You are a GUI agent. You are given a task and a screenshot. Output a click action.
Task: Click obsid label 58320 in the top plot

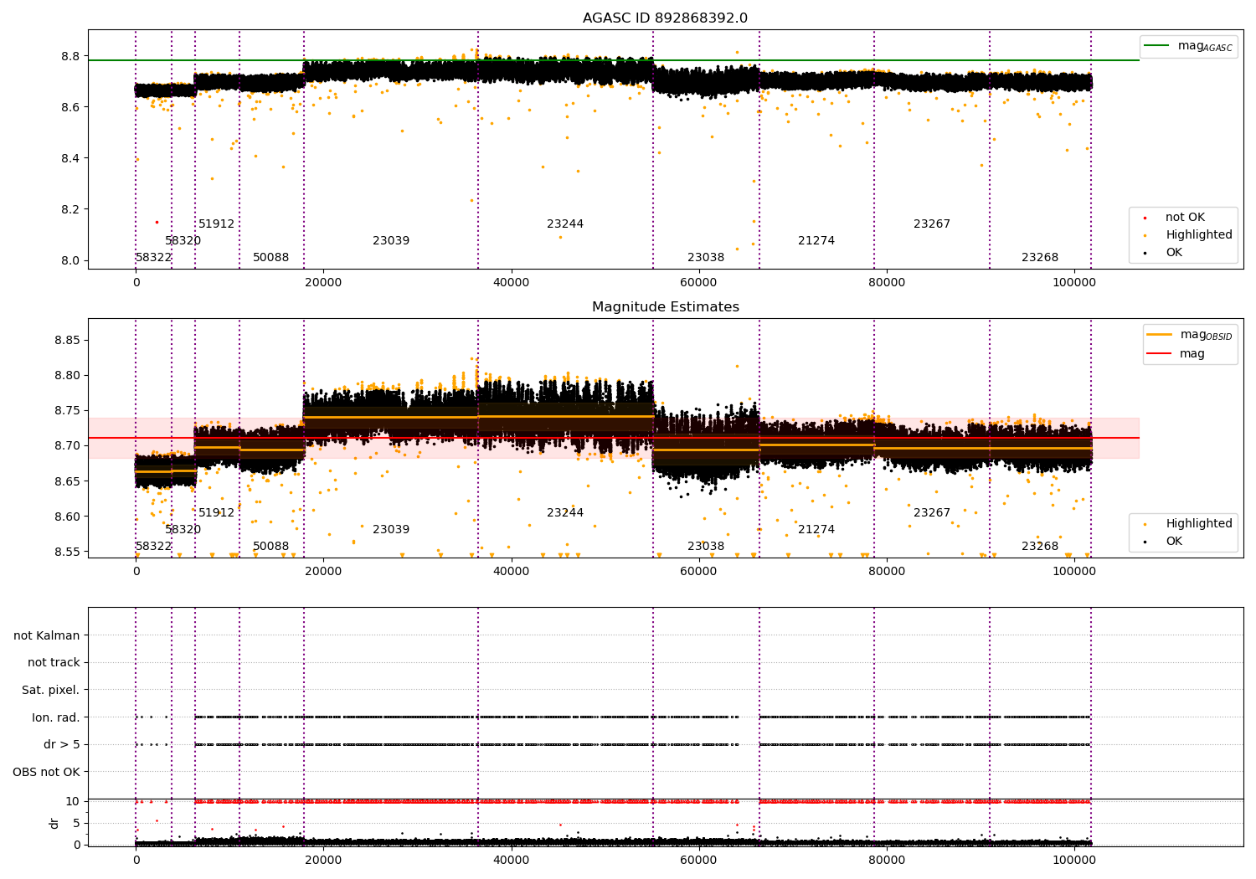183,241
